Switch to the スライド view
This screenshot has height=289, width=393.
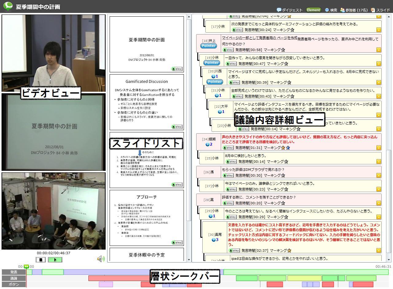pos(380,10)
